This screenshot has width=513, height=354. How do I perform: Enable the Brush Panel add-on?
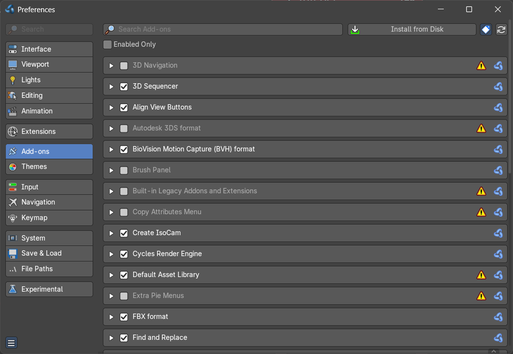124,170
